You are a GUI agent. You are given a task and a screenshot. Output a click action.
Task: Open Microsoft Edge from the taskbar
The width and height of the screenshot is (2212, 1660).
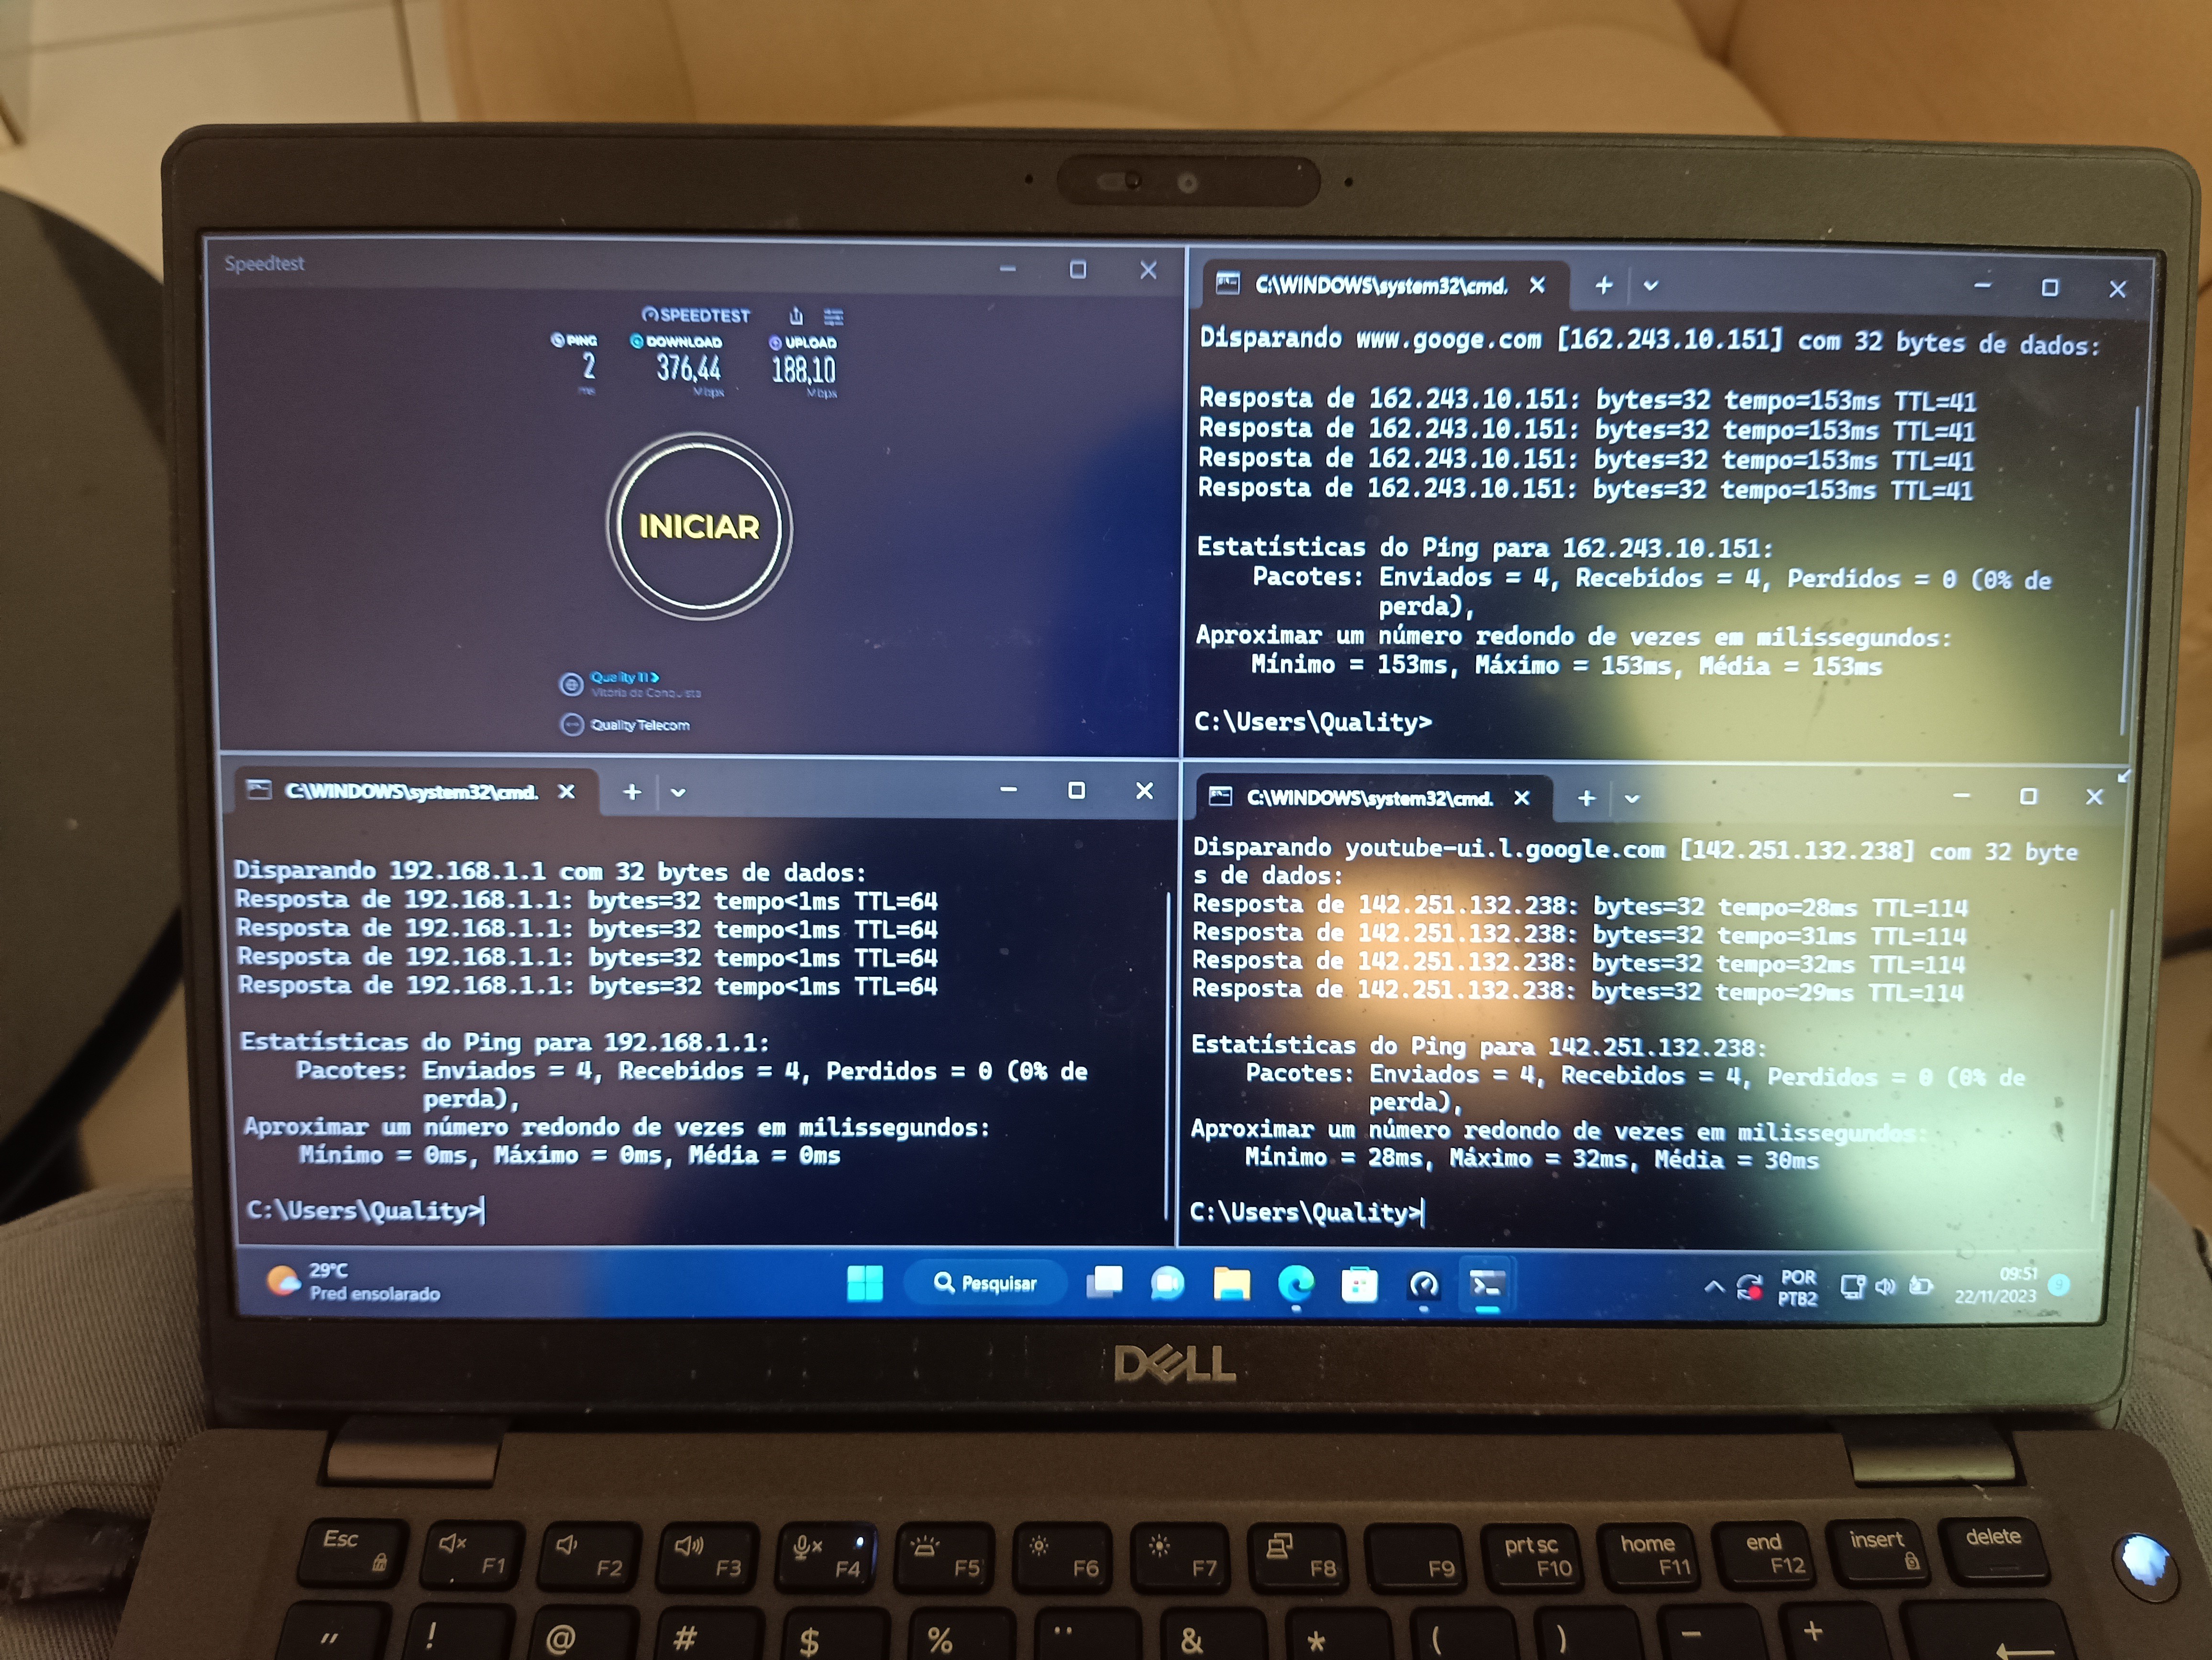click(1296, 1283)
